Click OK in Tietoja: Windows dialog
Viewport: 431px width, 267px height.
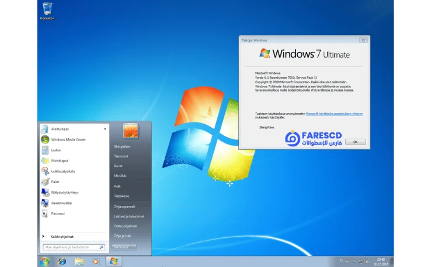coord(356,142)
